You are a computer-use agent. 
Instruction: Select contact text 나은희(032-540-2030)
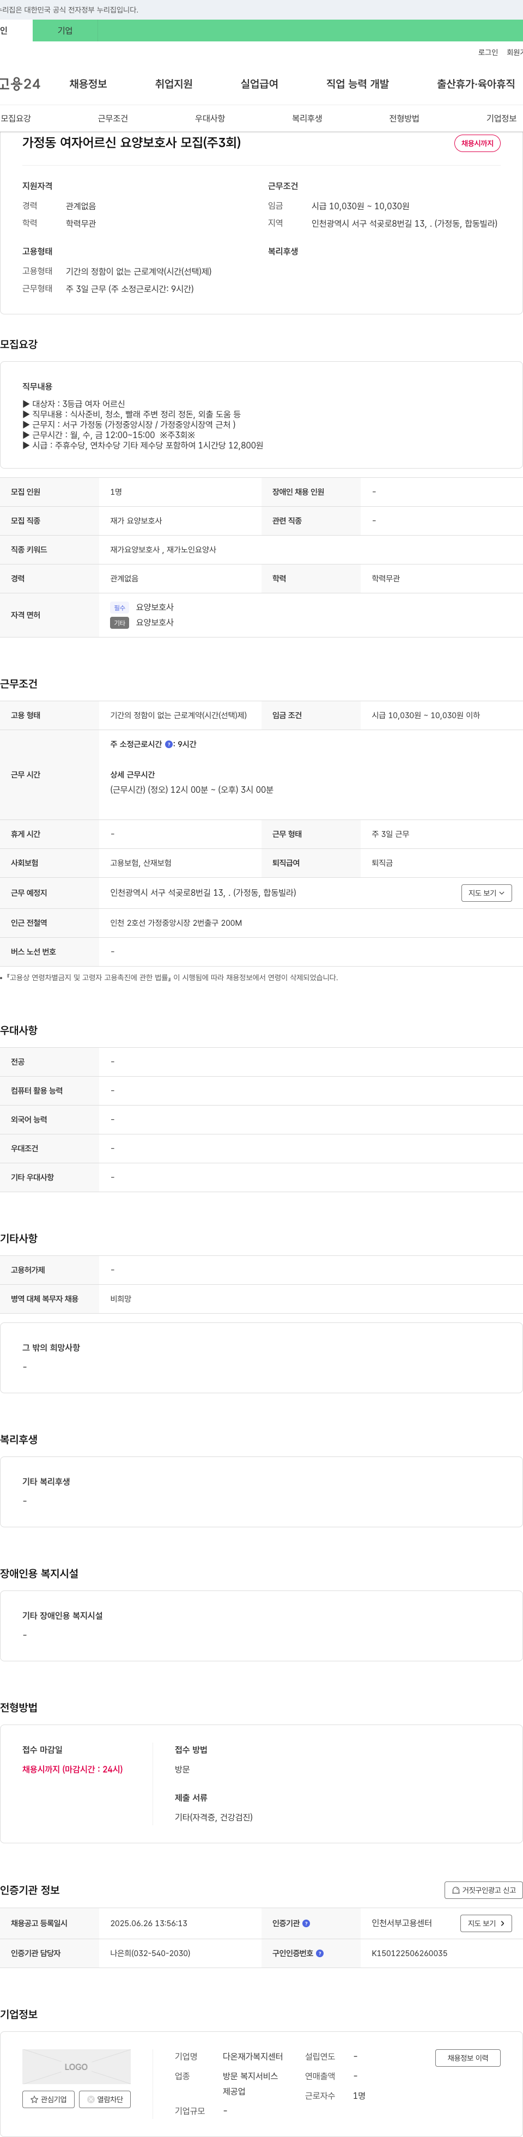tap(150, 1953)
